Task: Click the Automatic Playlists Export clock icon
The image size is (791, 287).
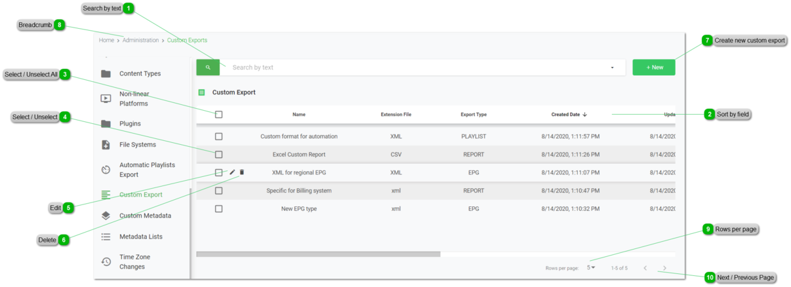Action: tap(106, 170)
